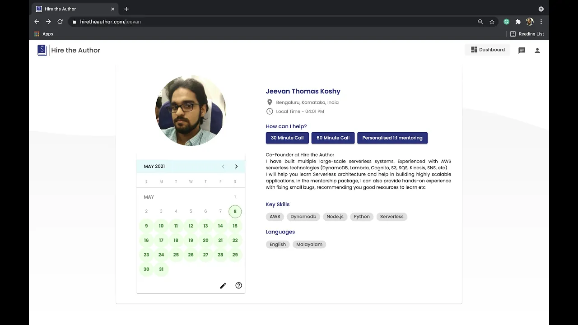
Task: Click the location pin icon
Action: (x=270, y=102)
